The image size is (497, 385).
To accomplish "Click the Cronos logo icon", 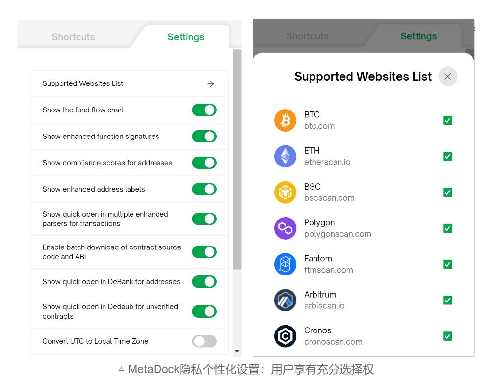I will point(285,336).
